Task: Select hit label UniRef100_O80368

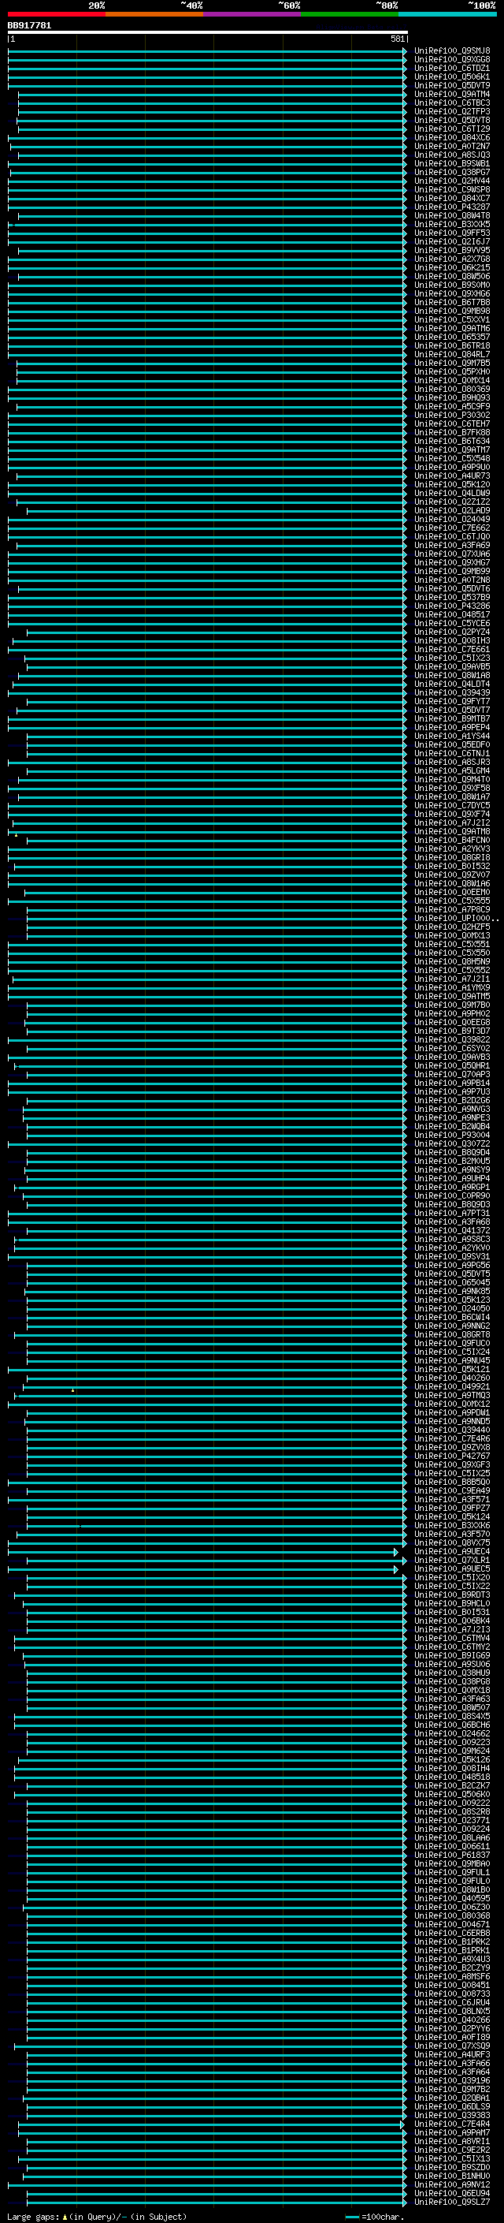Action: pyautogui.click(x=452, y=1915)
